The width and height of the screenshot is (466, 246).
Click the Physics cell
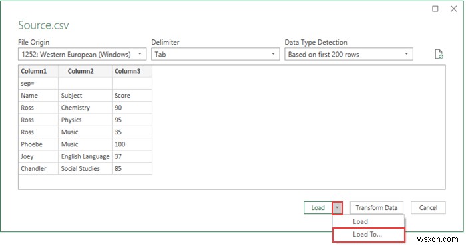(x=85, y=120)
